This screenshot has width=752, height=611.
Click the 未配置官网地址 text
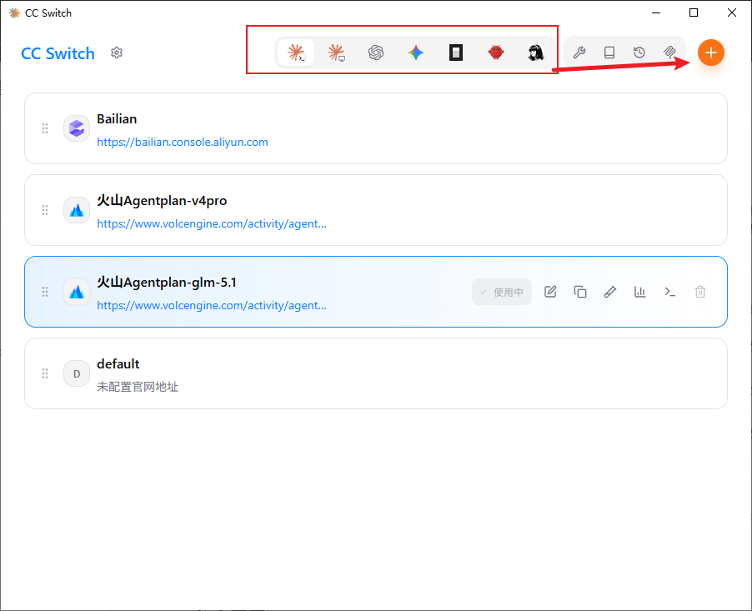pos(138,387)
